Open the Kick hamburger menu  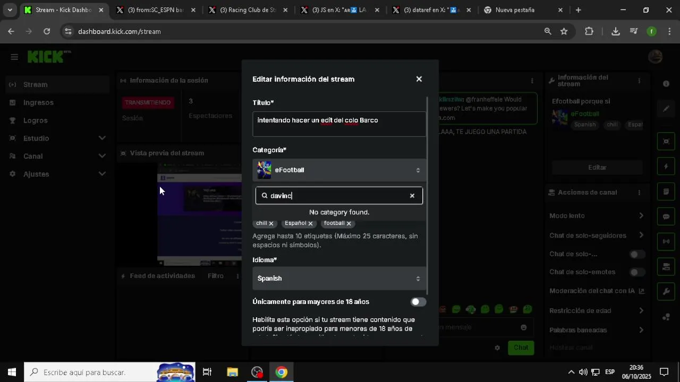click(14, 57)
